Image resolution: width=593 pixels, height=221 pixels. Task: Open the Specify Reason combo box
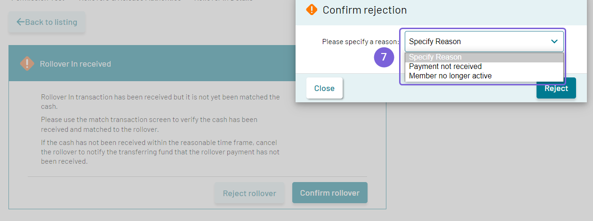click(484, 41)
